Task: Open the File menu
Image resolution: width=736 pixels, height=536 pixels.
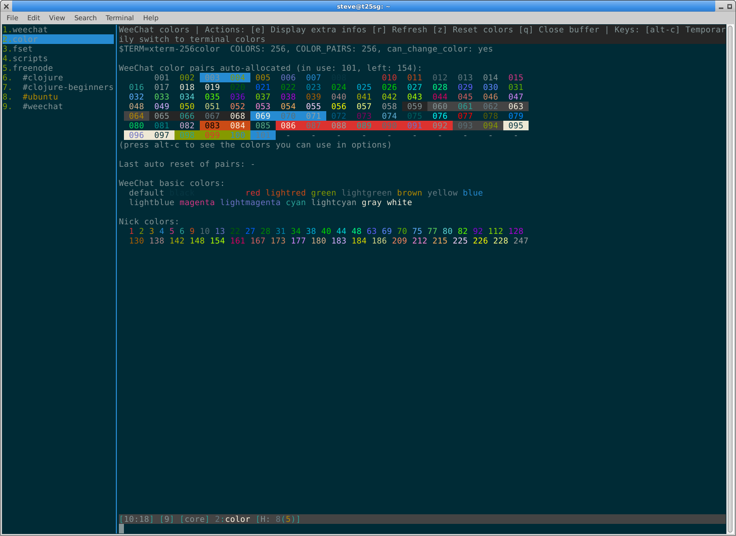Action: coord(12,18)
